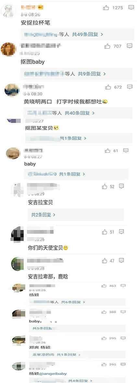Image resolution: width=137 pixels, height=383 pixels.
Task: Expand 共49条回复 replies
Action: point(88,35)
